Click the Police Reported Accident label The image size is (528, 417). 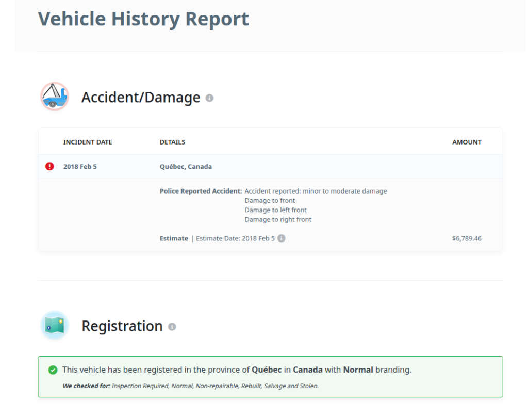click(x=201, y=191)
